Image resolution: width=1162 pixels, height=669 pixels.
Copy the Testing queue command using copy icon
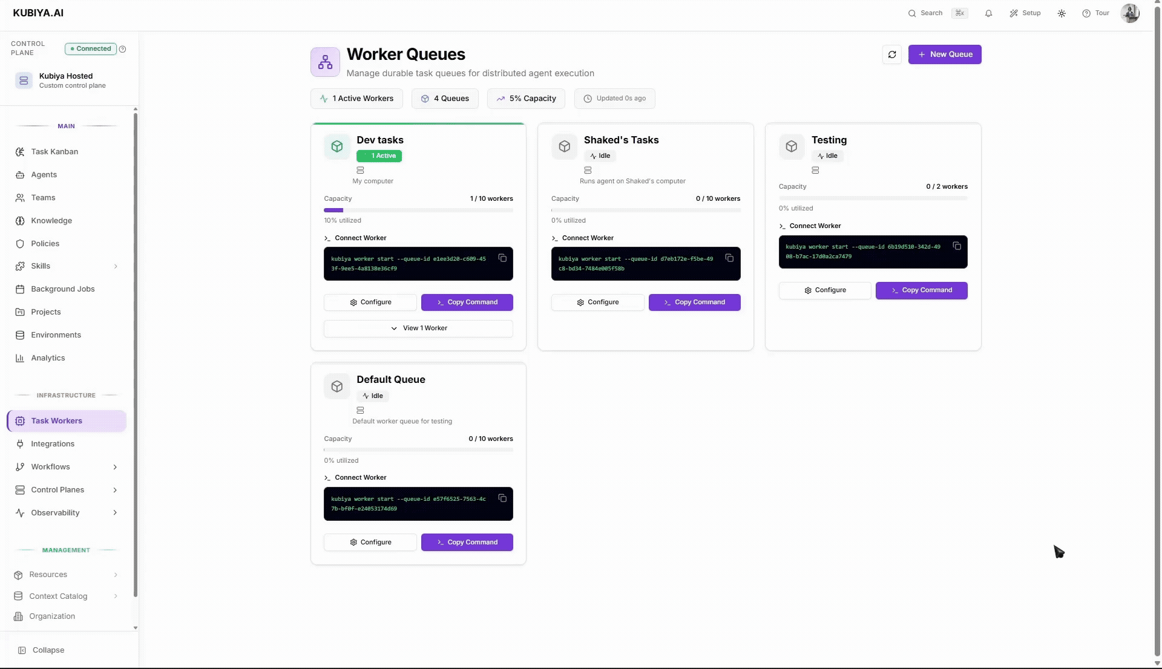(x=957, y=246)
